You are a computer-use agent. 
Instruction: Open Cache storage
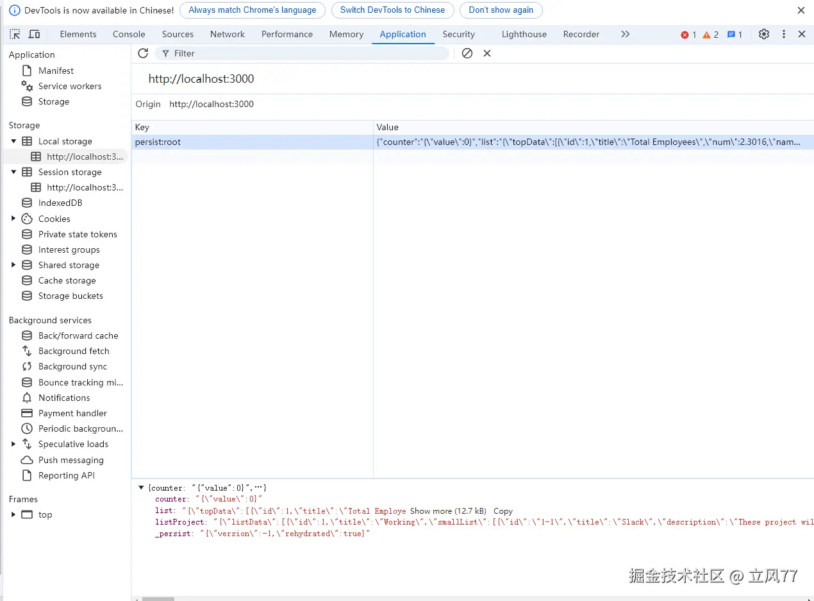[67, 280]
